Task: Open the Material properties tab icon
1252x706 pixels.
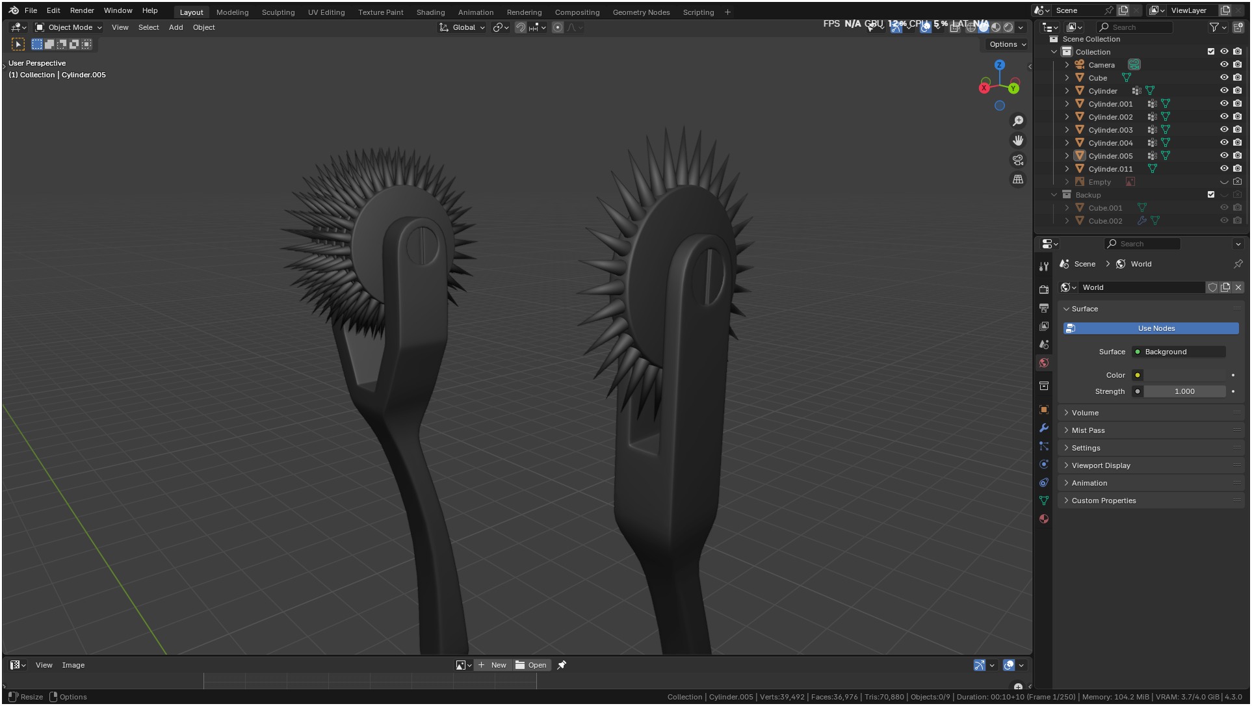Action: point(1044,519)
